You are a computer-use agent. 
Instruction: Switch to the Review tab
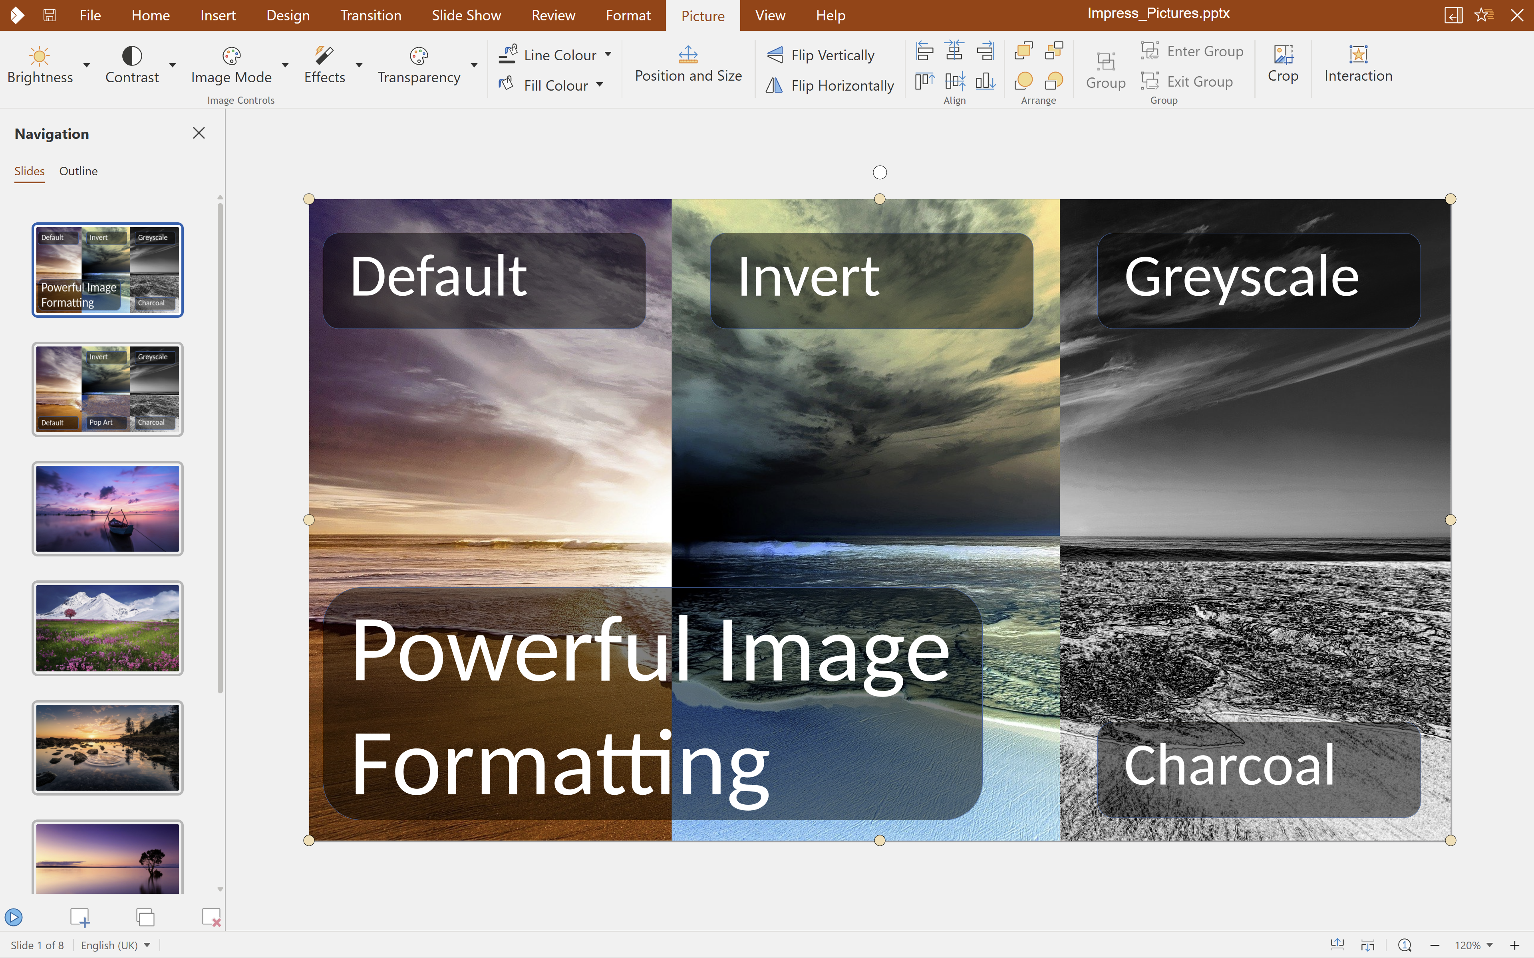click(x=553, y=15)
